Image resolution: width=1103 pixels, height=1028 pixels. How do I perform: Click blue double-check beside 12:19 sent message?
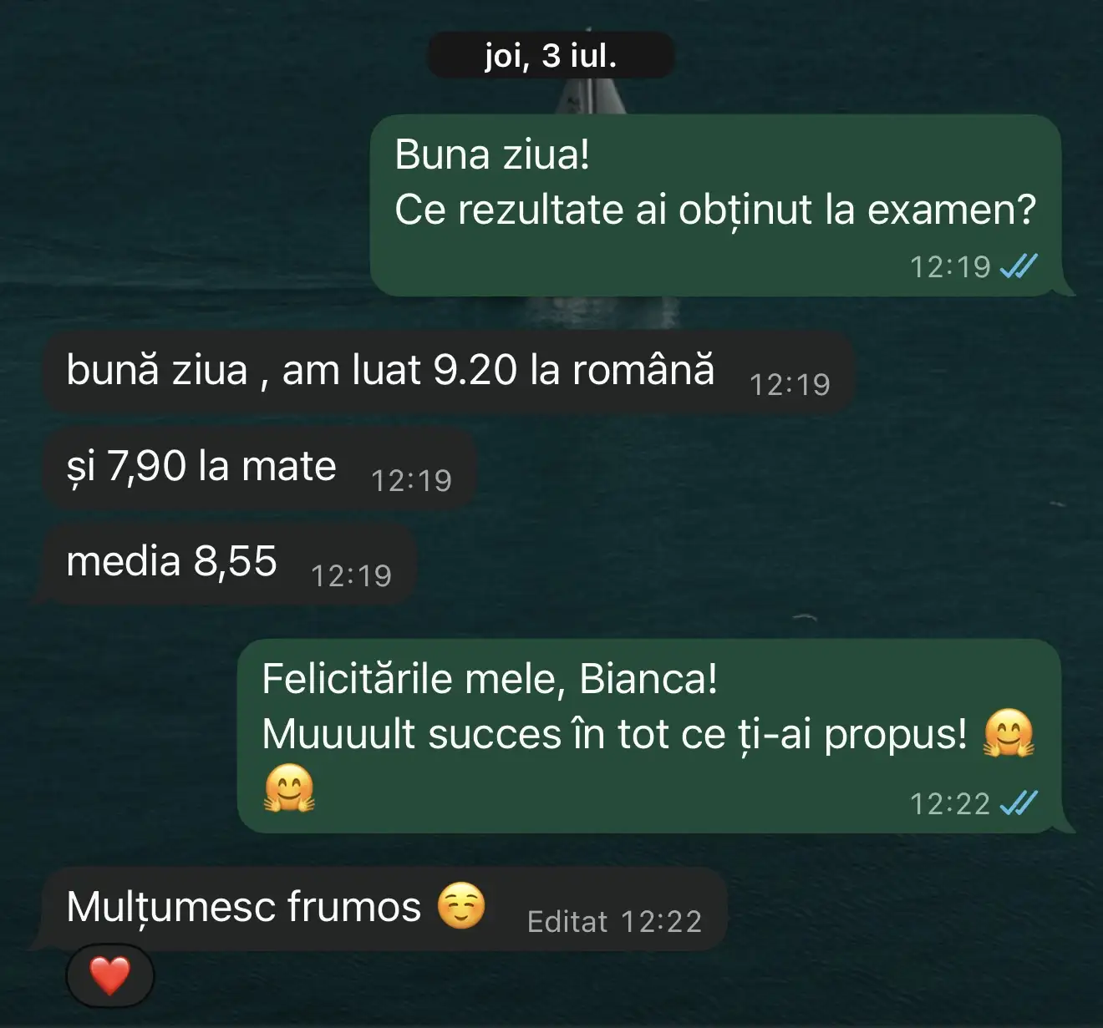coord(1019,266)
